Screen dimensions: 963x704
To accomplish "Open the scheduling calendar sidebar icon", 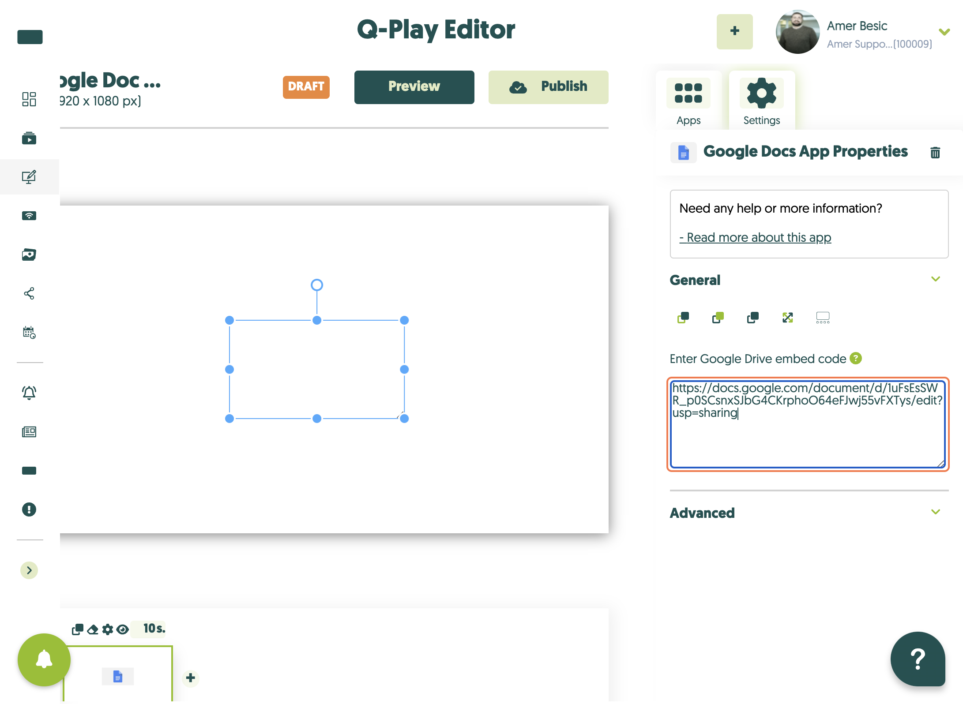I will coord(29,332).
